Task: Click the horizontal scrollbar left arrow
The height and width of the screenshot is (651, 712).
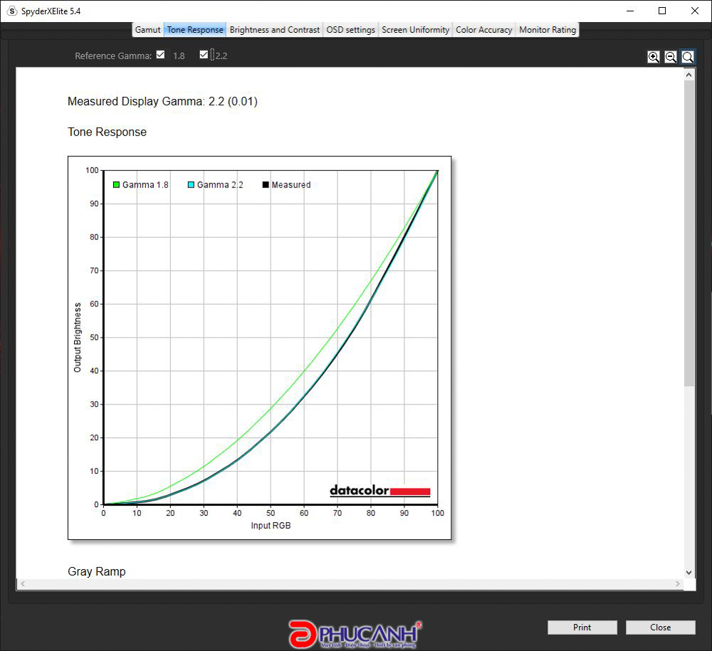Action: pos(22,584)
